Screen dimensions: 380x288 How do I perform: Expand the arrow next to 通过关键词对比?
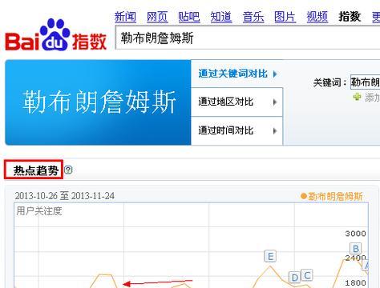[x=275, y=74]
